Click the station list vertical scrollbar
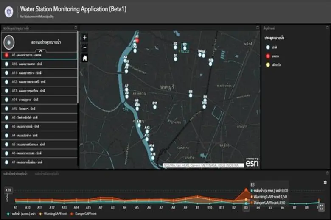The height and width of the screenshot is (220, 331). (x=78, y=67)
